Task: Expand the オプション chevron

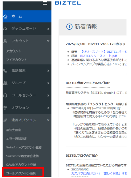Action: pyautogui.click(x=48, y=108)
